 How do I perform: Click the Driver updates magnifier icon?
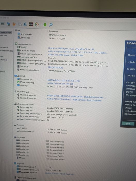coord(51,25)
